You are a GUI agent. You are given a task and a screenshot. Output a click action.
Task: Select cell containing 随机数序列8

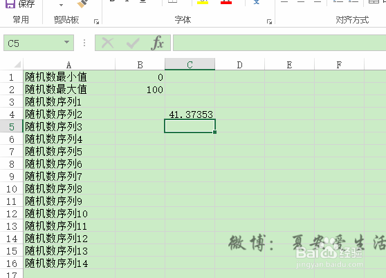click(69, 188)
